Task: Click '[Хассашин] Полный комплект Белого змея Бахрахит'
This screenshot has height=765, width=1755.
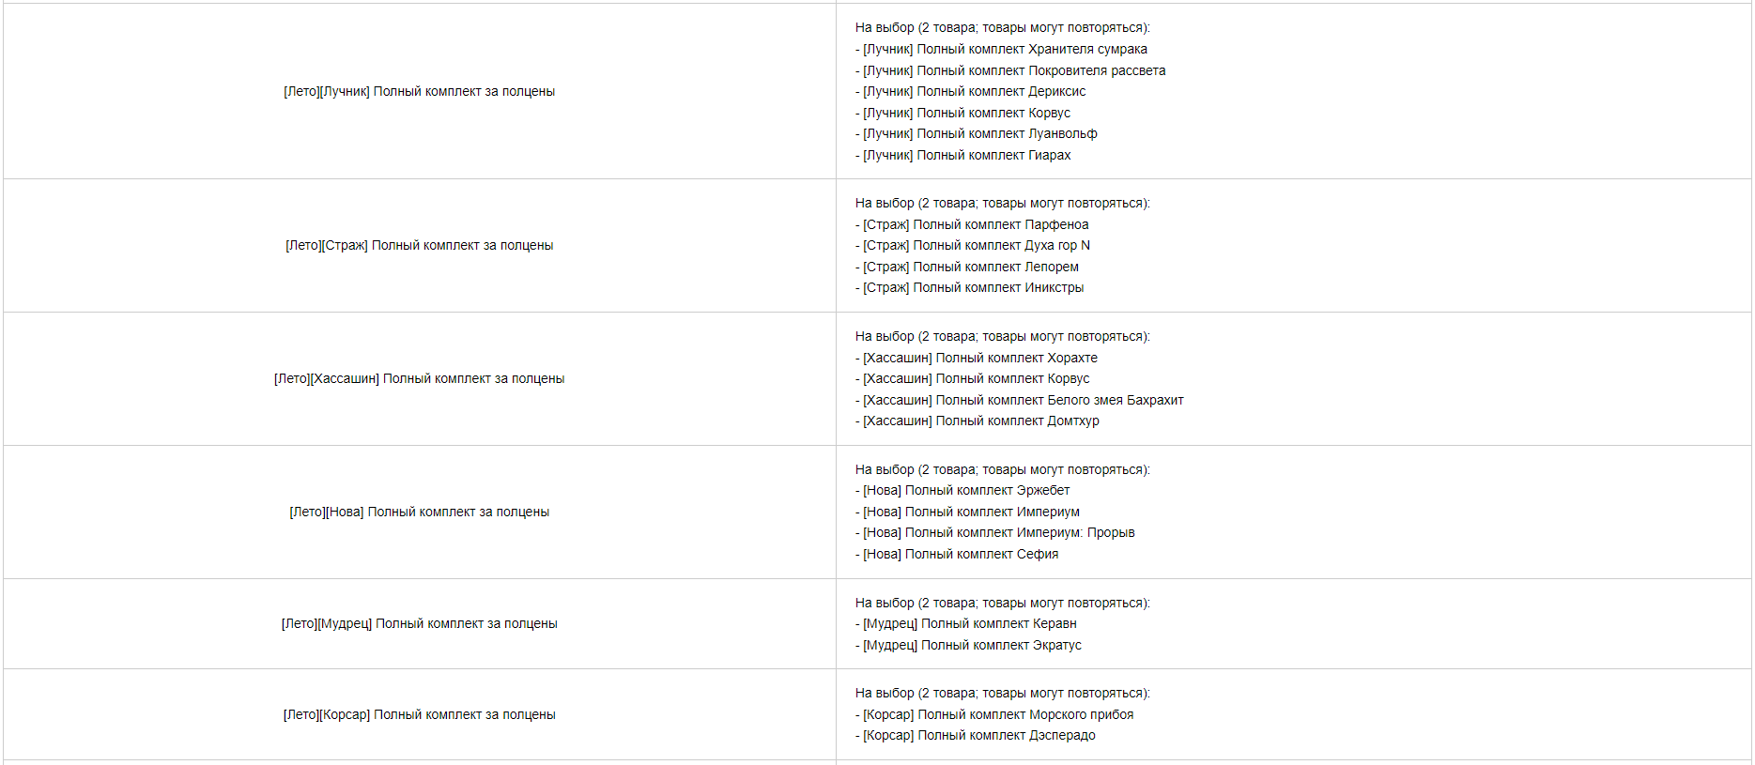Action: 1019,400
